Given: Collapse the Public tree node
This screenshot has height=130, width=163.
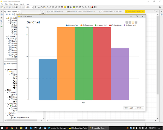Looking at the screenshot, I should tap(8, 23).
